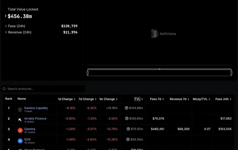The image size is (238, 150).
Task: Sort table by 1m Change column
Action: (x=108, y=99)
